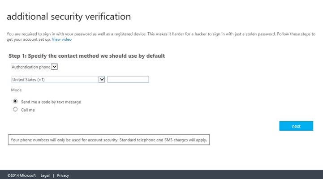
Task: Open the Privacy footer link
Action: pyautogui.click(x=63, y=175)
